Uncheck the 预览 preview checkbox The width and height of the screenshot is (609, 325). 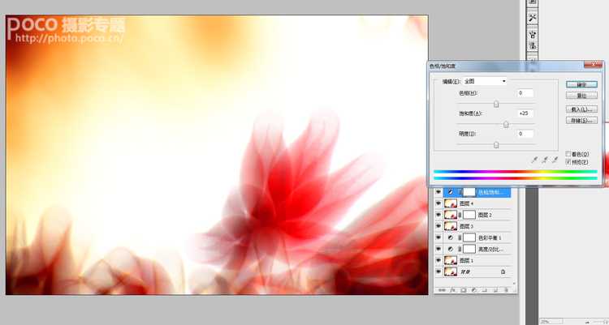568,162
